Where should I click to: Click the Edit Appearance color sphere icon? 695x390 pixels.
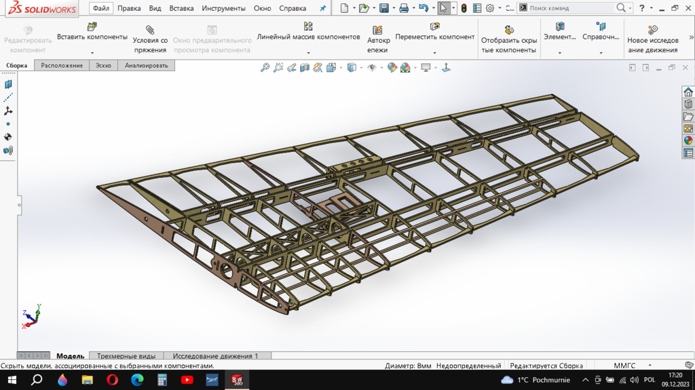click(x=392, y=68)
